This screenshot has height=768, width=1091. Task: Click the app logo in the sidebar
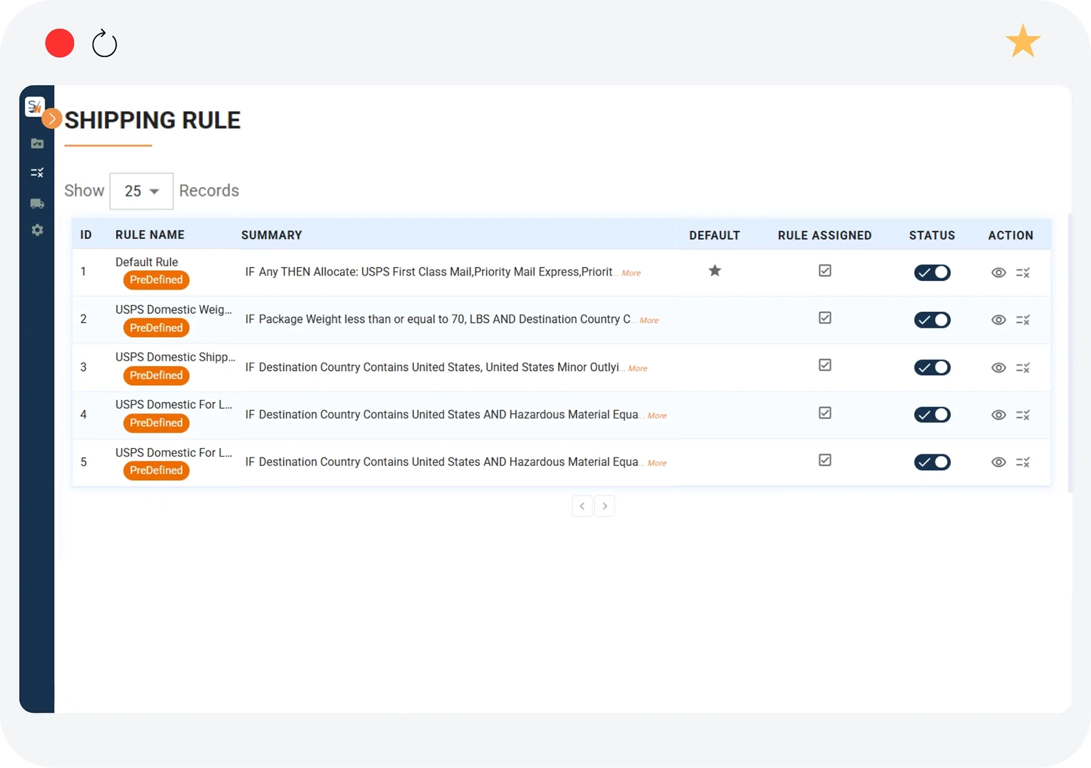point(35,106)
